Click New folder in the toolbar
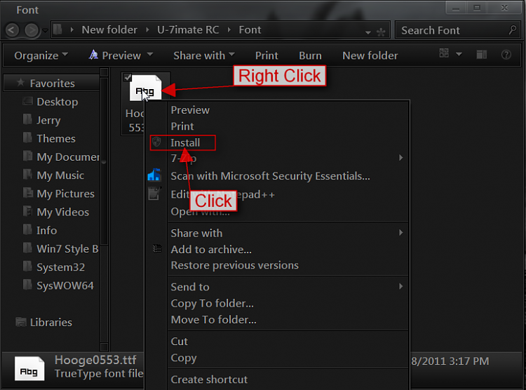This screenshot has width=526, height=390. pyautogui.click(x=370, y=55)
